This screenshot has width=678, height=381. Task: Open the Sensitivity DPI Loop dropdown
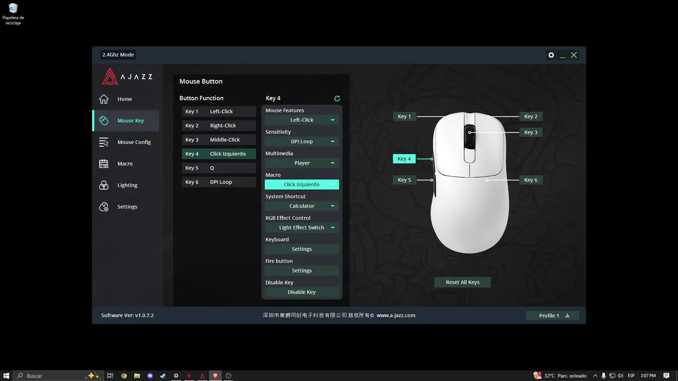coord(302,141)
